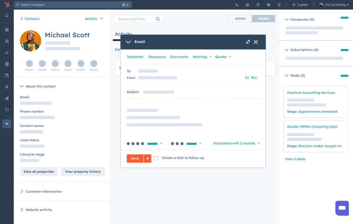This screenshot has height=224, width=353.
Task: Collapse the About this contact section
Action: tap(22, 86)
